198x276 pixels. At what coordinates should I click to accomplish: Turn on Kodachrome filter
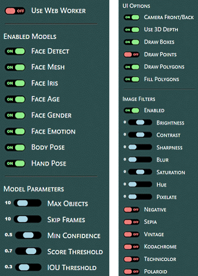click(x=132, y=247)
